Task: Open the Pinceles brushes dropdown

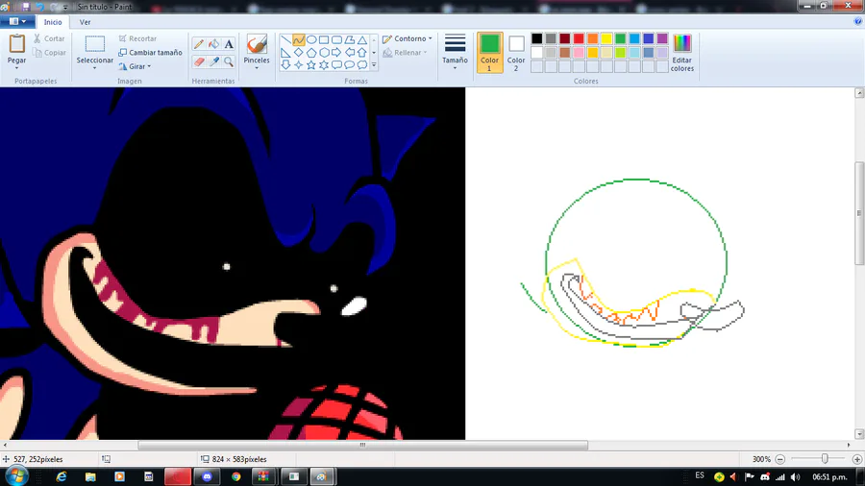Action: pyautogui.click(x=257, y=67)
